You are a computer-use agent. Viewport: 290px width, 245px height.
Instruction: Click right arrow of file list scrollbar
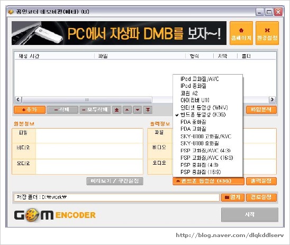[272, 99]
